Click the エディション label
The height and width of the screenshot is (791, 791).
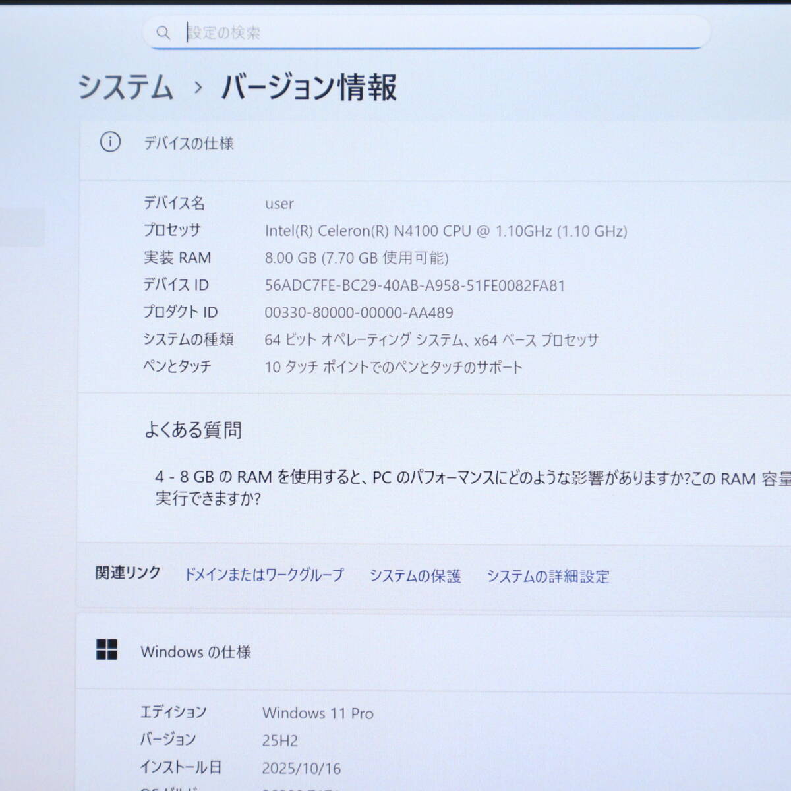tap(173, 712)
